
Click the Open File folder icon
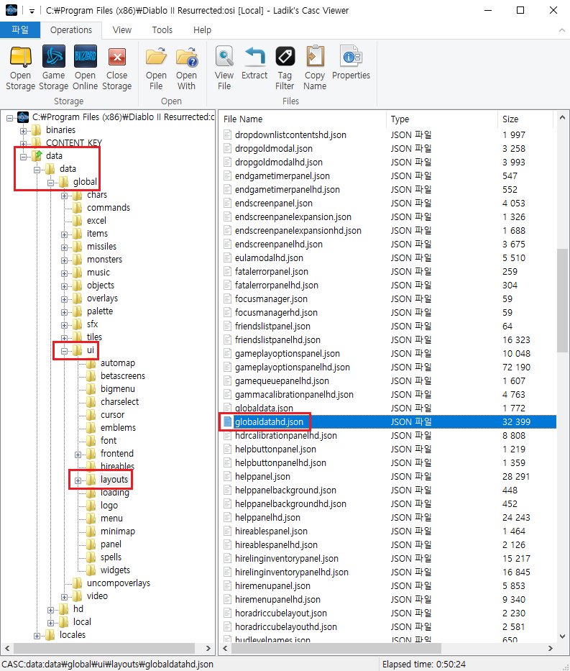pos(156,68)
